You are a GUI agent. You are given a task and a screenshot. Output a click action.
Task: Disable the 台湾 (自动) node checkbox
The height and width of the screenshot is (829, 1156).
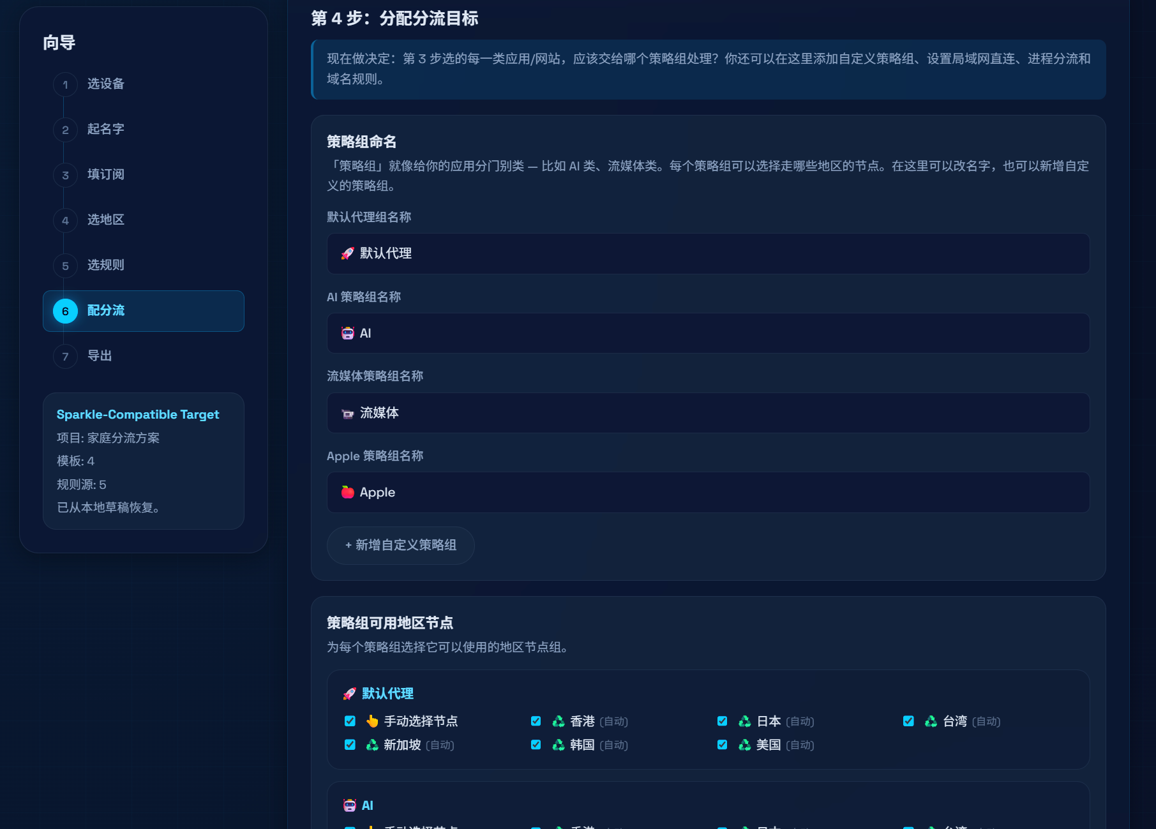click(908, 721)
